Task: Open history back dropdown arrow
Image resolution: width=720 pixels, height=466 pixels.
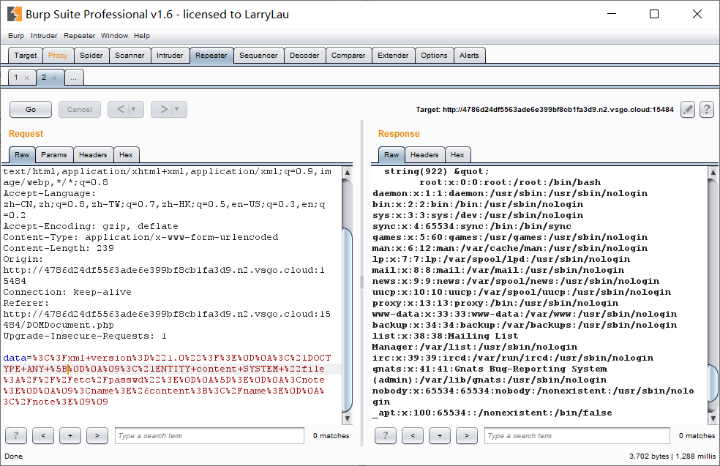Action: (x=134, y=109)
